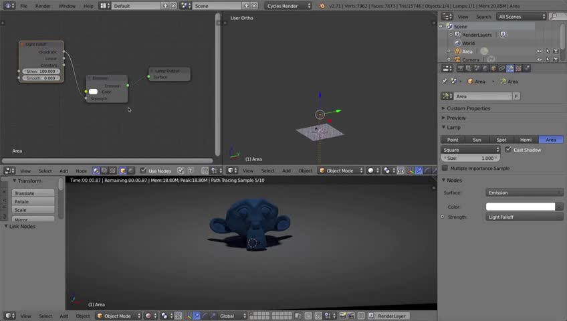Open the Window menu
This screenshot has height=321, width=567.
[x=67, y=6]
